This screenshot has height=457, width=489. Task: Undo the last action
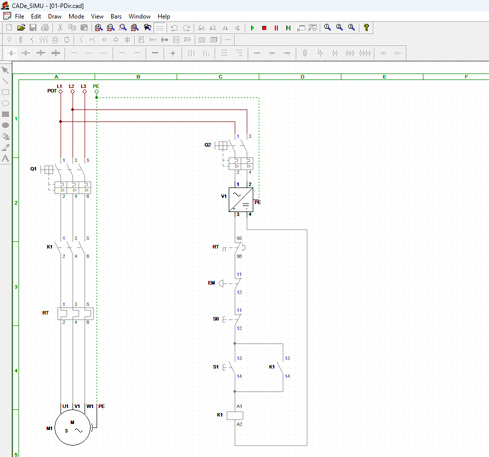point(174,28)
